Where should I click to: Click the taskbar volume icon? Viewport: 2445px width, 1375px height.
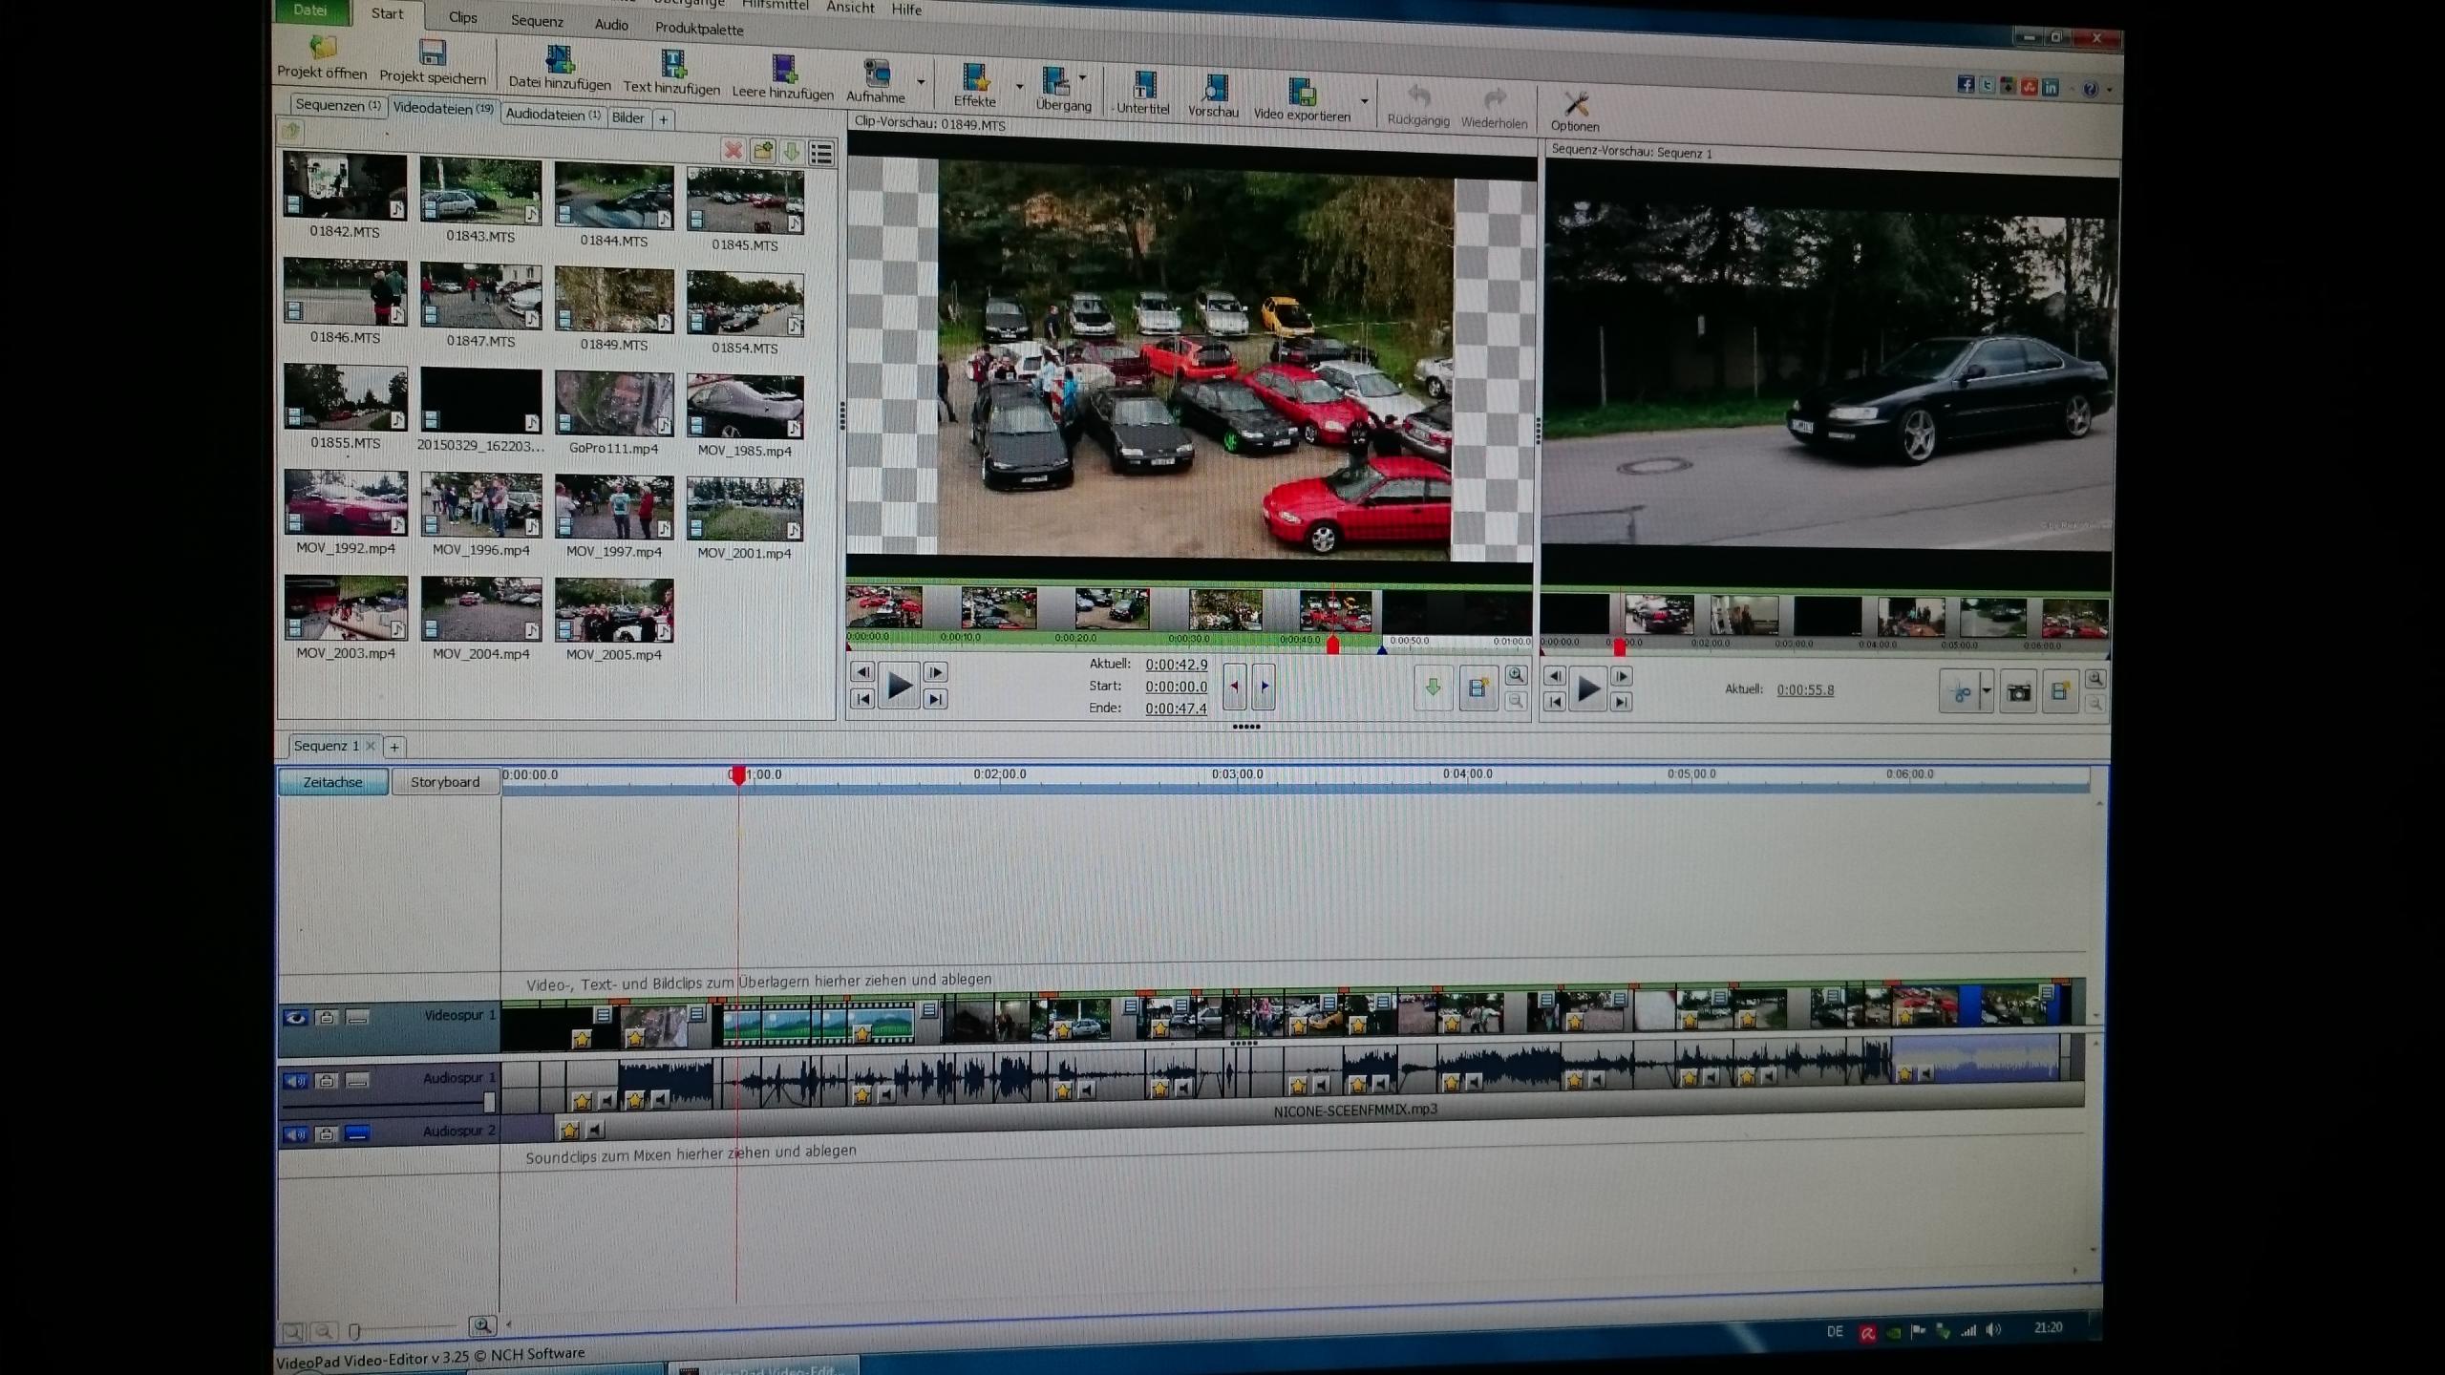pos(1994,1330)
